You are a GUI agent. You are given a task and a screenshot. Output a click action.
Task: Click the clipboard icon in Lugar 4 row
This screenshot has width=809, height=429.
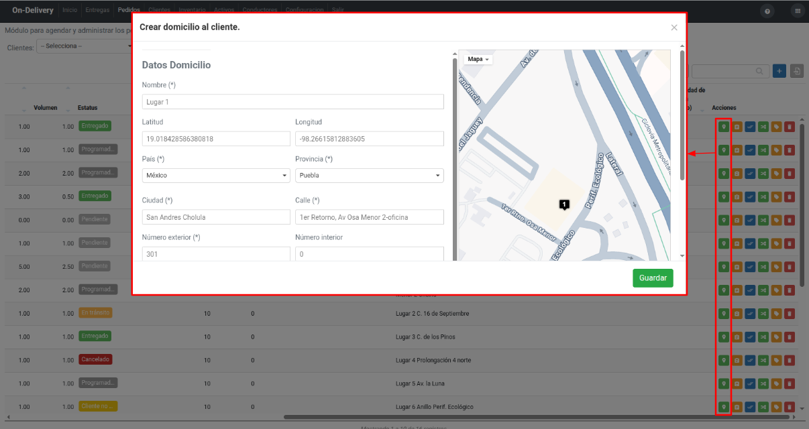click(737, 360)
